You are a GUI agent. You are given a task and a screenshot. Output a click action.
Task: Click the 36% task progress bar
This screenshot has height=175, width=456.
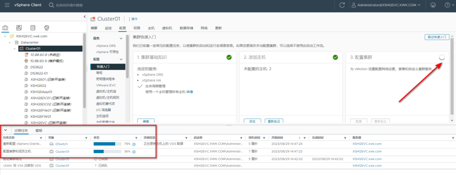click(x=107, y=151)
